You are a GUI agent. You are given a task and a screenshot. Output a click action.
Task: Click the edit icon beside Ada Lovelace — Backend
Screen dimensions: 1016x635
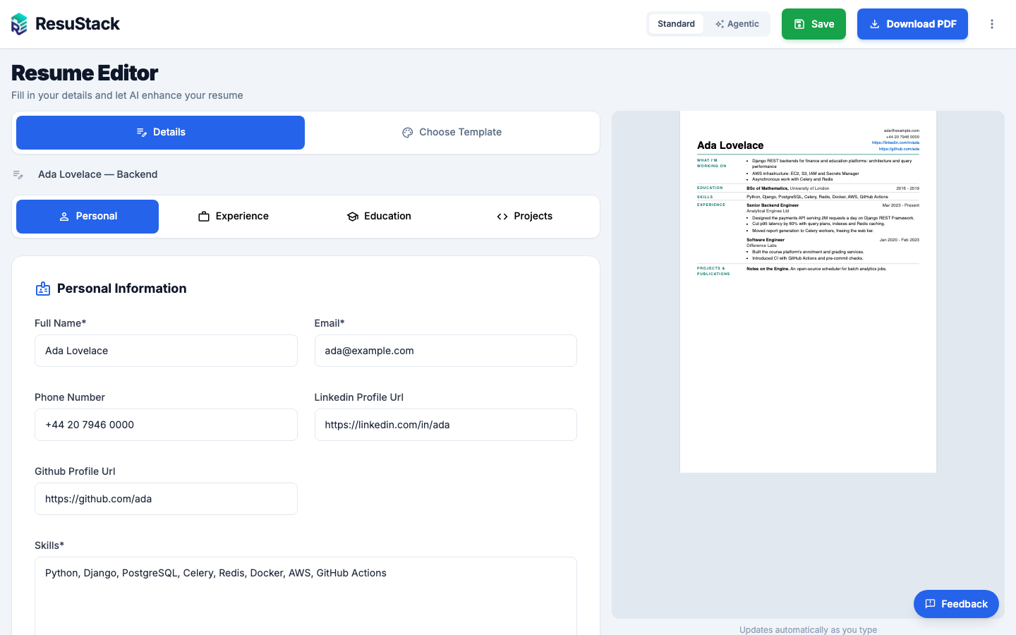tap(18, 174)
